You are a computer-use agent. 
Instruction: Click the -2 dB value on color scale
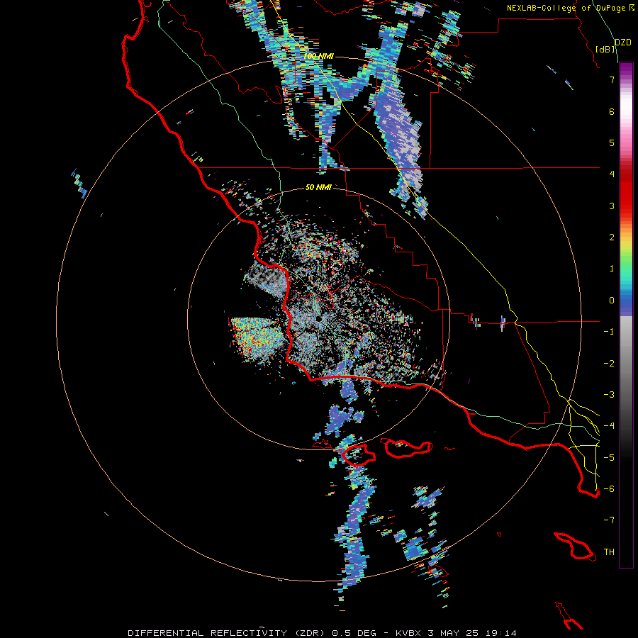[x=609, y=364]
